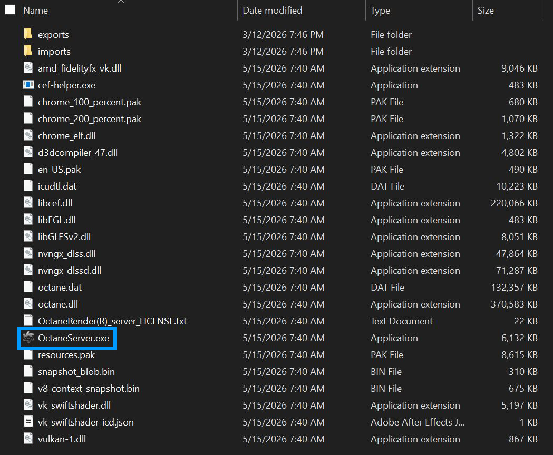Image resolution: width=553 pixels, height=455 pixels.
Task: Click the 220,066 KB size of libcef.dll
Action: (514, 203)
